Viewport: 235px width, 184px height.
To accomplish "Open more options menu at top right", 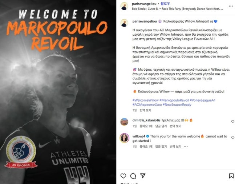I will point(231,6).
